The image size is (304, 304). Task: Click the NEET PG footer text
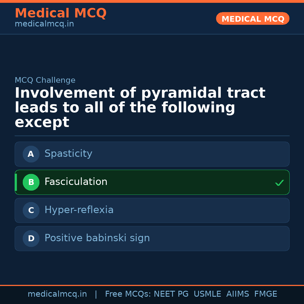(x=171, y=294)
